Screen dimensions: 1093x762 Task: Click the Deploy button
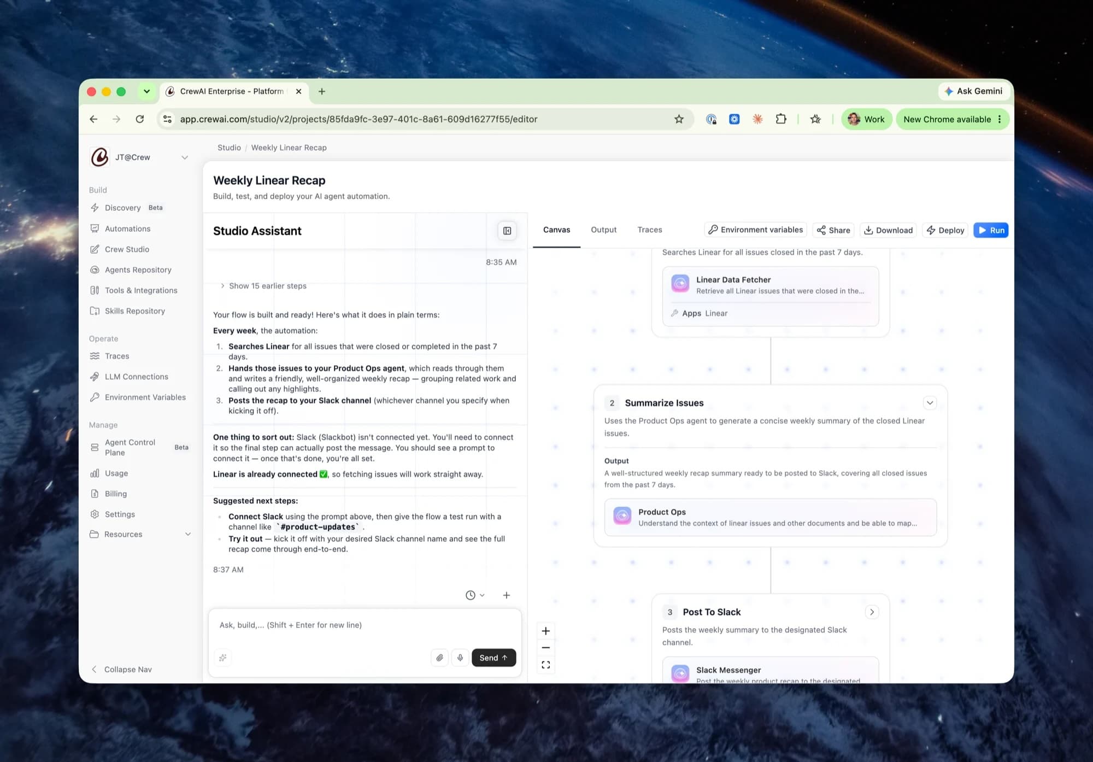945,230
